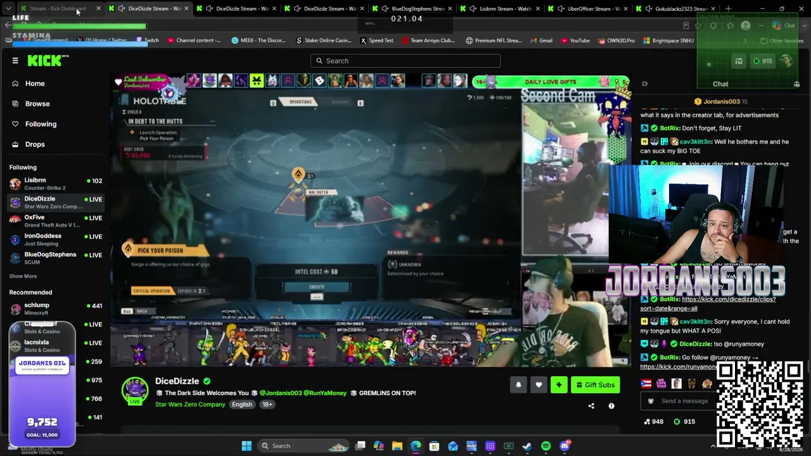Screen dimensions: 811x456
Task: Open MEE6 Discord bookmark
Action: 259,41
